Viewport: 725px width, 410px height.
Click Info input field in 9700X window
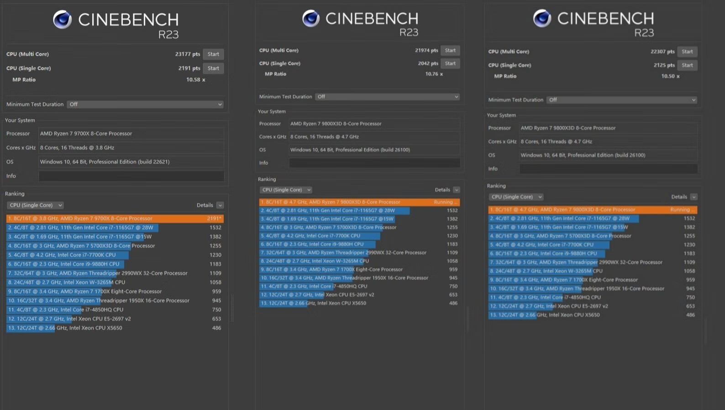(131, 176)
